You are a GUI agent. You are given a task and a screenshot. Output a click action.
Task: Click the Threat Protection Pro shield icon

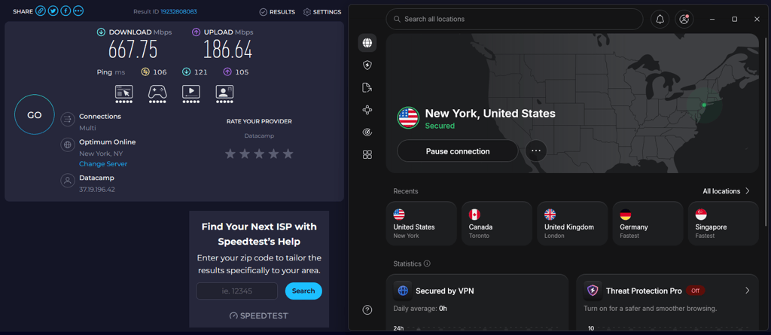tap(593, 291)
